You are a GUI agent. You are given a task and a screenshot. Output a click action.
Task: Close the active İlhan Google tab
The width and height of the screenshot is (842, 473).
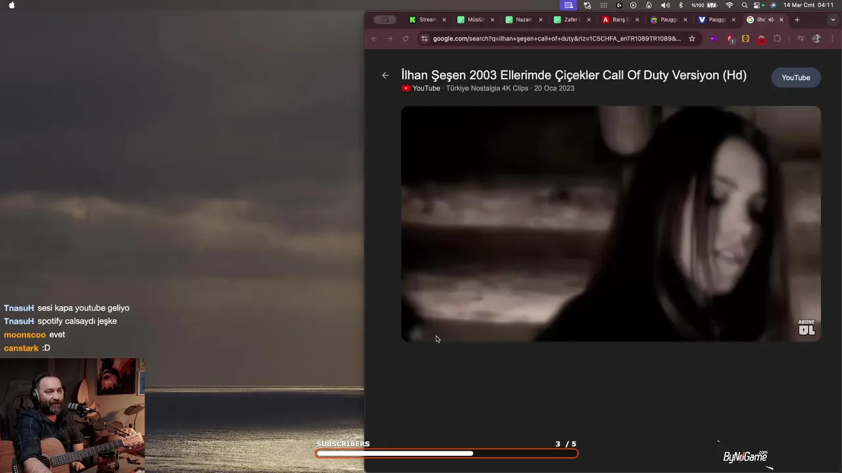(x=781, y=20)
